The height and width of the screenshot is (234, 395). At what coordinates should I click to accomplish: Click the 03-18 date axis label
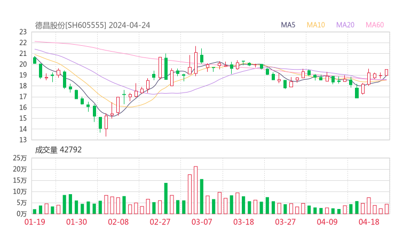click(x=243, y=222)
